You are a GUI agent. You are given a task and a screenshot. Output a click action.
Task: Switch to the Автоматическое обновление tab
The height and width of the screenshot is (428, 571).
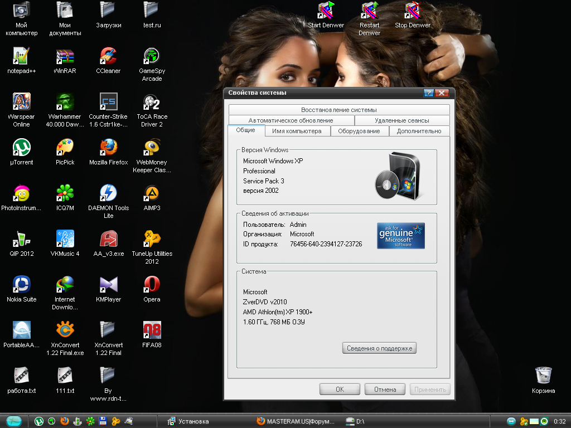(x=291, y=120)
